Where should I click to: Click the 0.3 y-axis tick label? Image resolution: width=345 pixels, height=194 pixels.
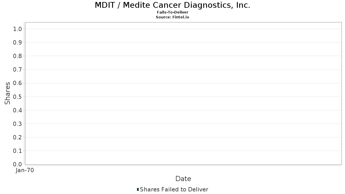(18, 124)
